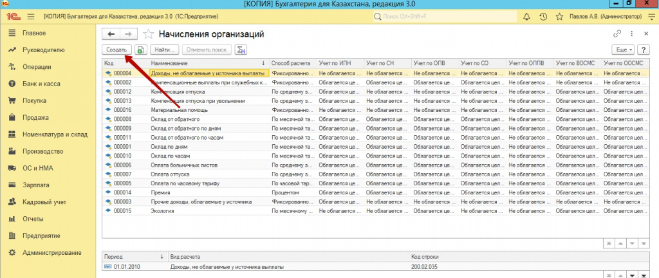Open the Отчеты section

pyautogui.click(x=33, y=219)
